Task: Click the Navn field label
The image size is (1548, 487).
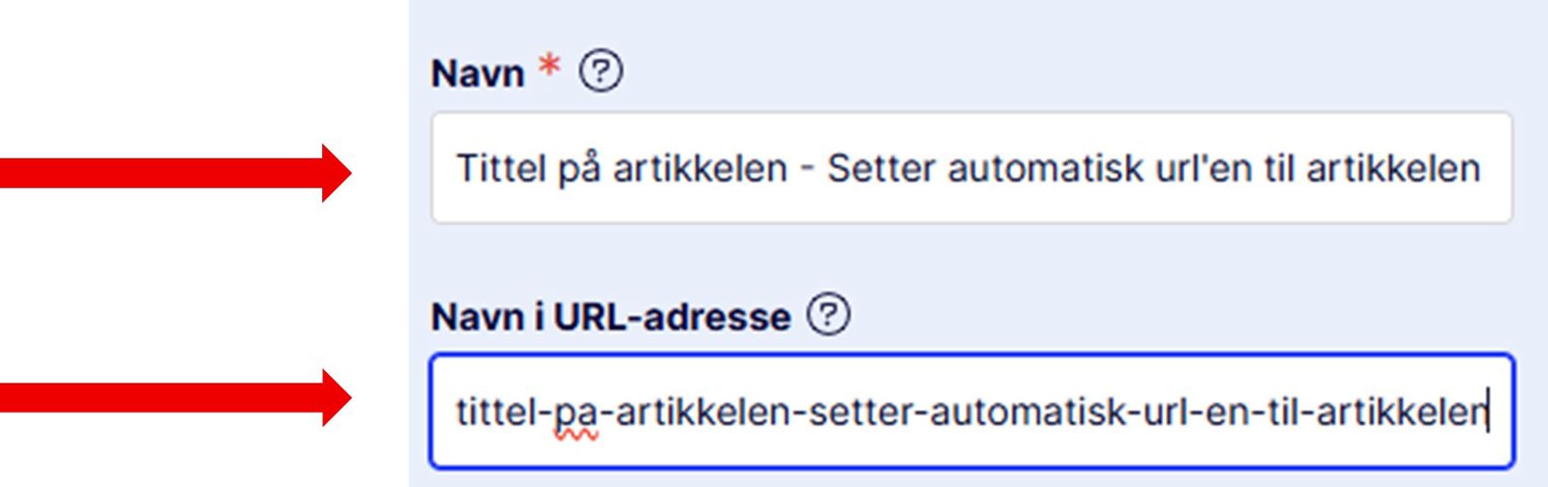Action: (477, 73)
